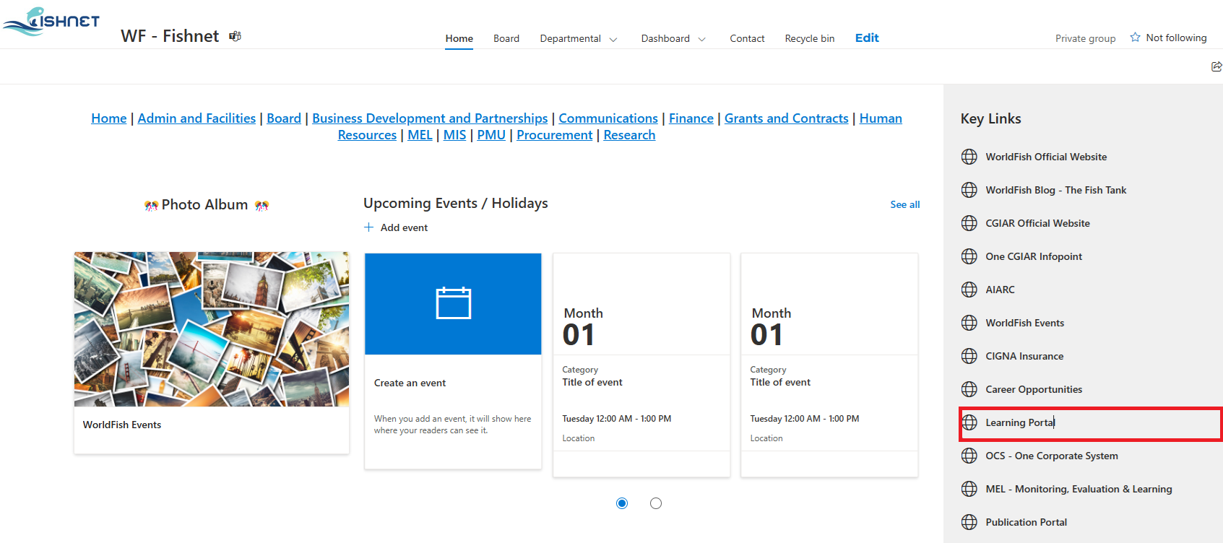Click the star icon to follow site

tap(1135, 38)
